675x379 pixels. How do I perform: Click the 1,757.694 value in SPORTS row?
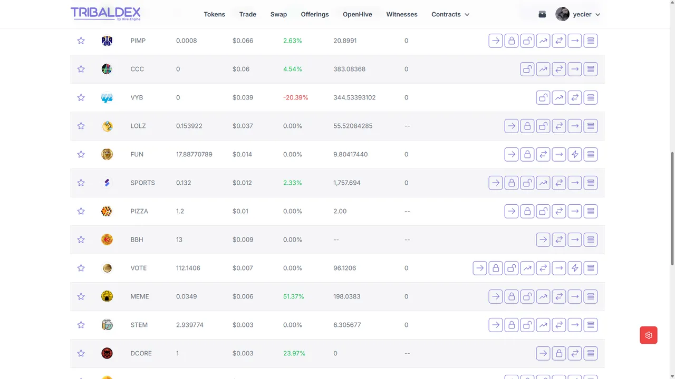tap(347, 183)
